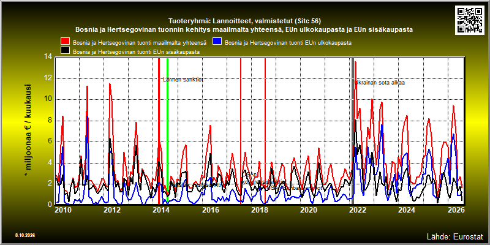Click y-axis value '6'
The width and height of the screenshot is (490, 245).
click(x=50, y=141)
